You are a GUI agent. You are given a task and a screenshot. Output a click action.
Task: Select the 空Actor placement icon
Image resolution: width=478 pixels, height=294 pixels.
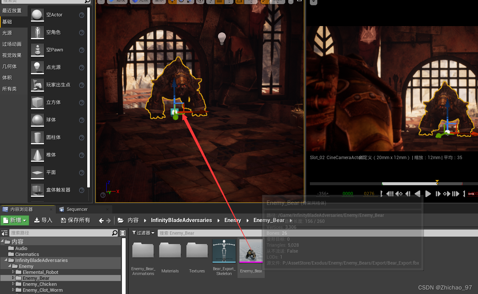[x=37, y=15]
